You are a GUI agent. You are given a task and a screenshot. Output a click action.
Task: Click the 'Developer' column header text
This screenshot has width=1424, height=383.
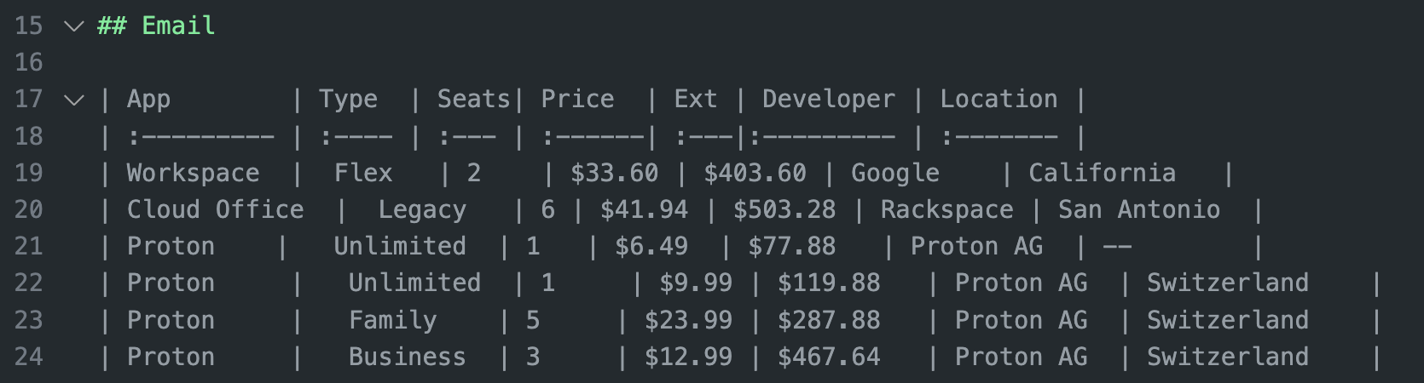[x=828, y=100]
